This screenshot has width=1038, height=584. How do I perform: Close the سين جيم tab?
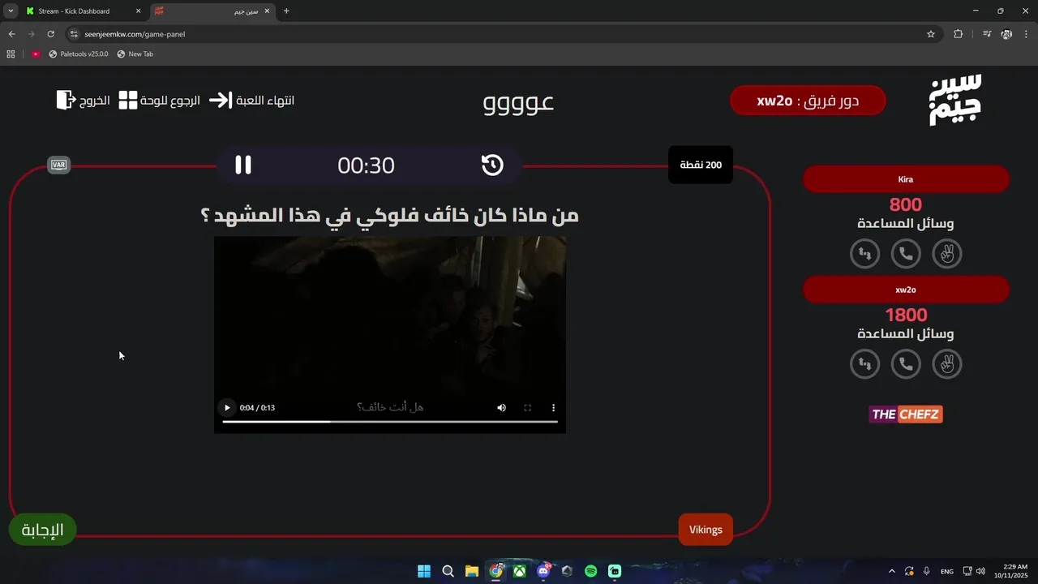tap(267, 11)
